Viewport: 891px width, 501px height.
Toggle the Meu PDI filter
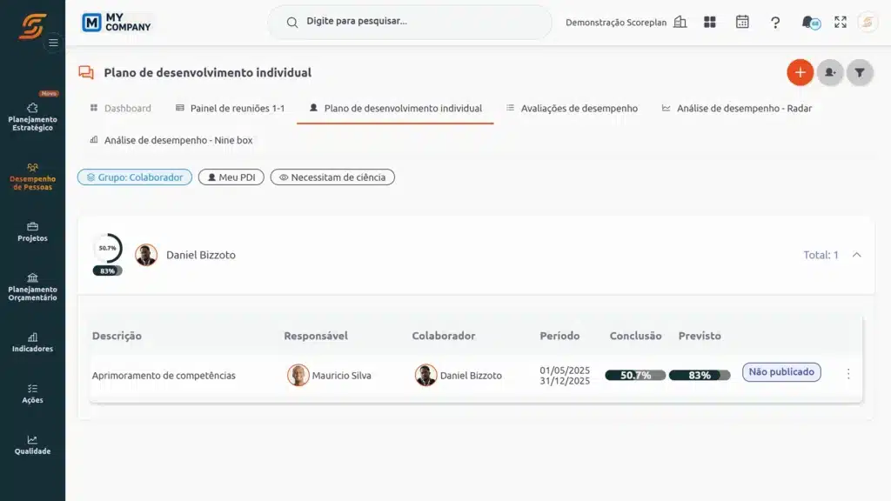(x=230, y=177)
